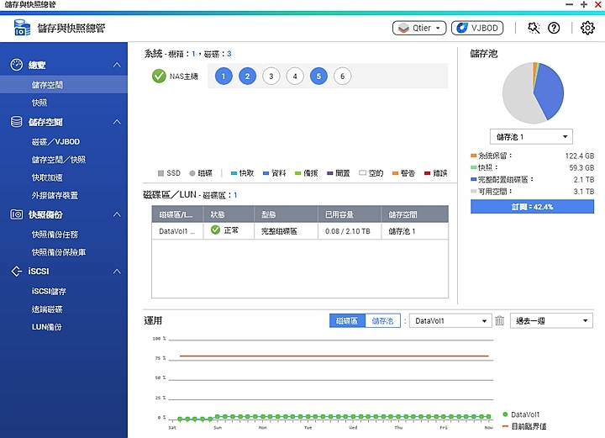This screenshot has height=438, width=605.
Task: Sort by 已用容量 column header
Action: point(350,214)
